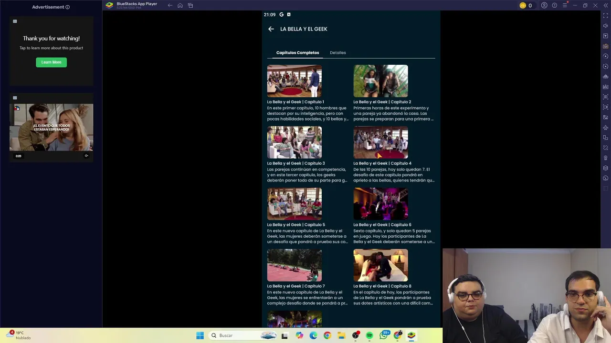This screenshot has height=343, width=611.
Task: Click the Install APK icon in sidebar
Action: click(x=606, y=87)
